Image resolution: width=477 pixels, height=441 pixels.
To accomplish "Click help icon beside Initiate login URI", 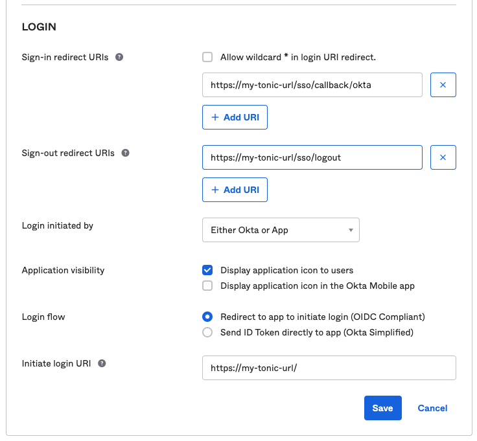I will 102,364.
